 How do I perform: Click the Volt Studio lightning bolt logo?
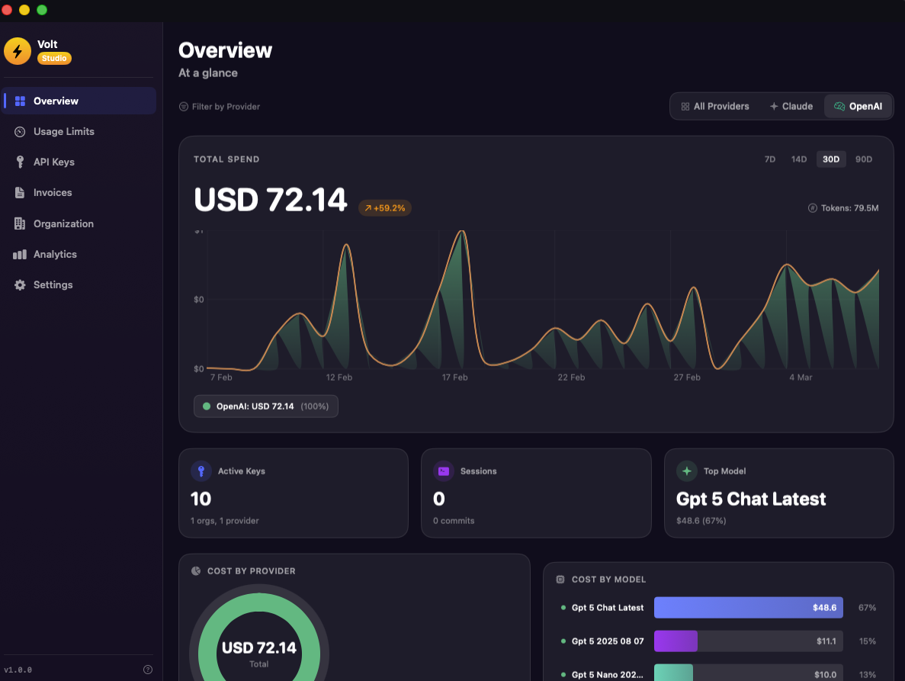pos(17,50)
